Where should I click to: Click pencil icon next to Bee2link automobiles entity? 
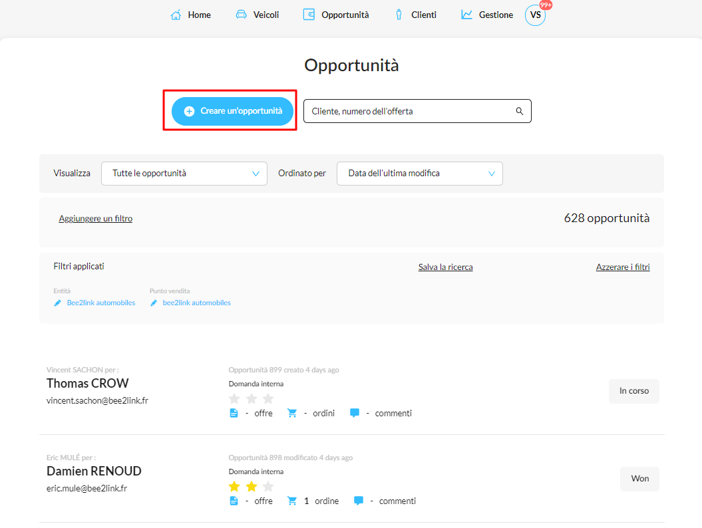tap(57, 303)
